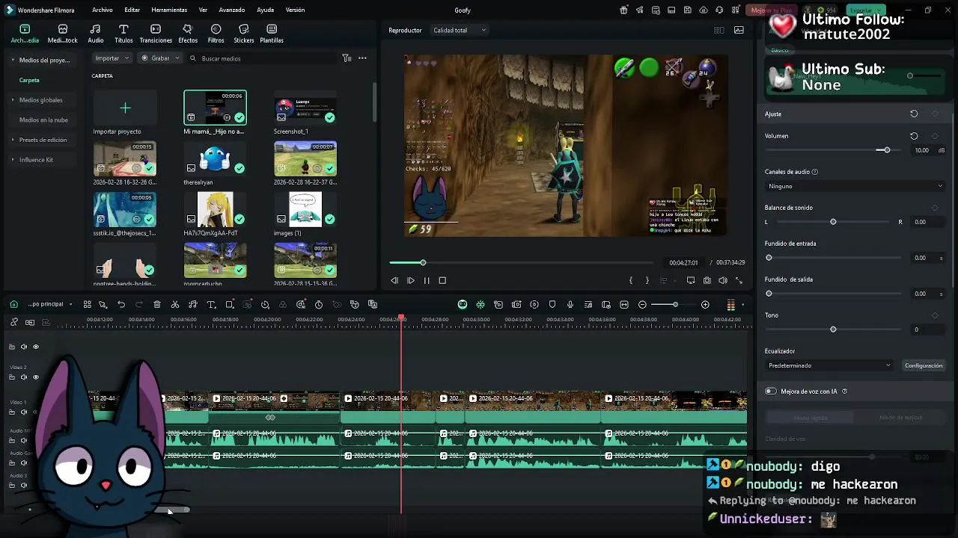Screen dimensions: 958x538
Task: Open Ecualizador Predeterminado dropdown
Action: coord(829,365)
